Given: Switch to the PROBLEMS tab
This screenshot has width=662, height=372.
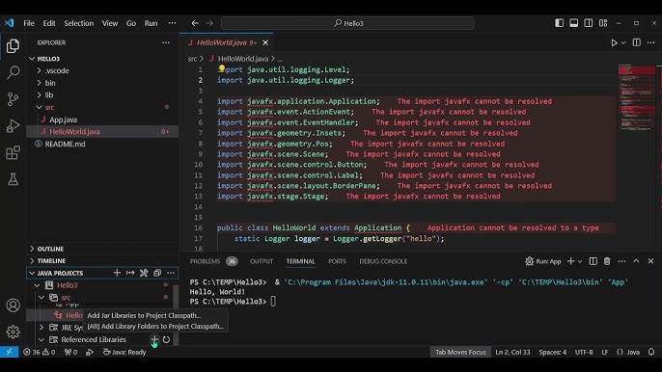Looking at the screenshot, I should pos(205,261).
